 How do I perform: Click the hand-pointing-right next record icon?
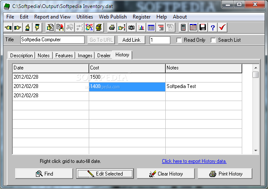(18, 27)
